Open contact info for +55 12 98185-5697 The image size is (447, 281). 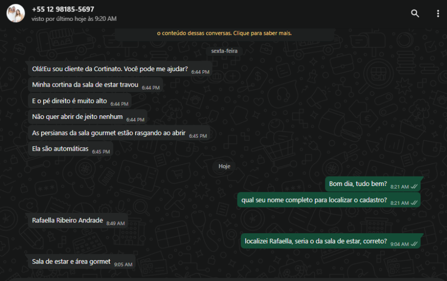[x=63, y=9]
